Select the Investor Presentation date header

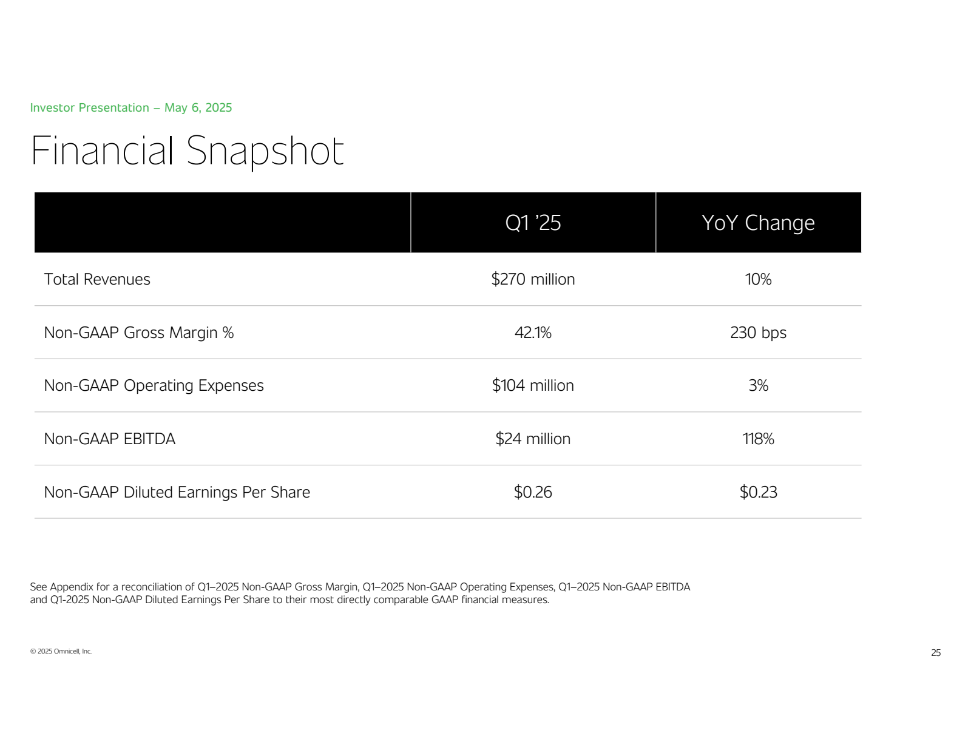point(131,107)
